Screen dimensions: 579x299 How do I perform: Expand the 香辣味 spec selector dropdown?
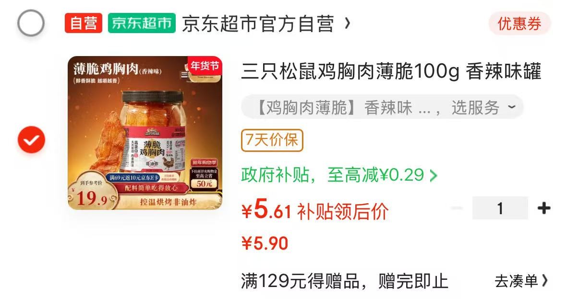pyautogui.click(x=382, y=107)
